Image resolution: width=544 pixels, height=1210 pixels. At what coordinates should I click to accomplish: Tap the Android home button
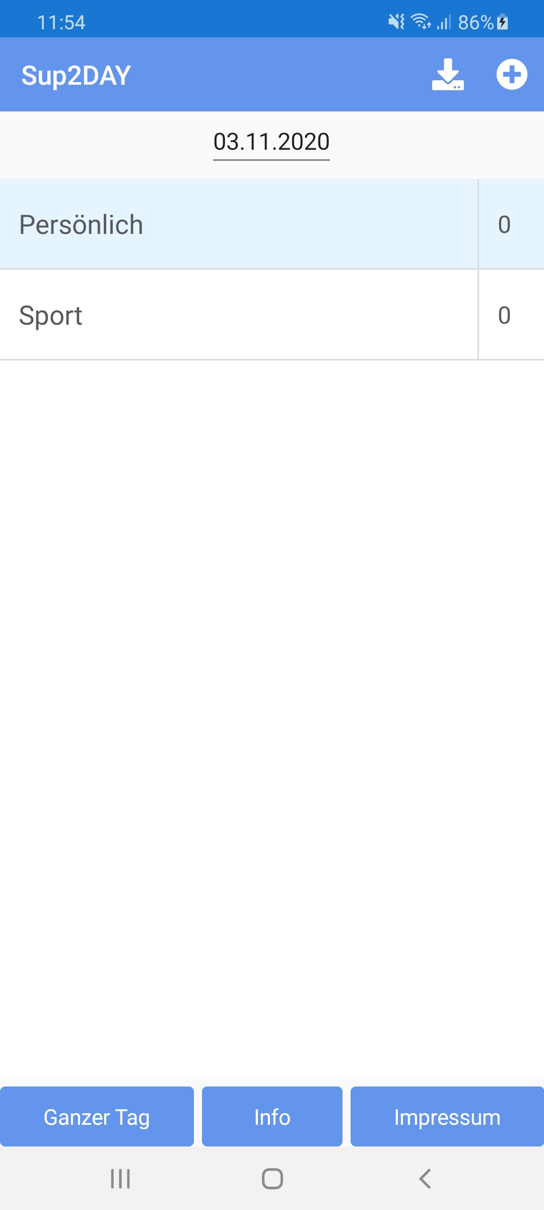(x=272, y=1179)
